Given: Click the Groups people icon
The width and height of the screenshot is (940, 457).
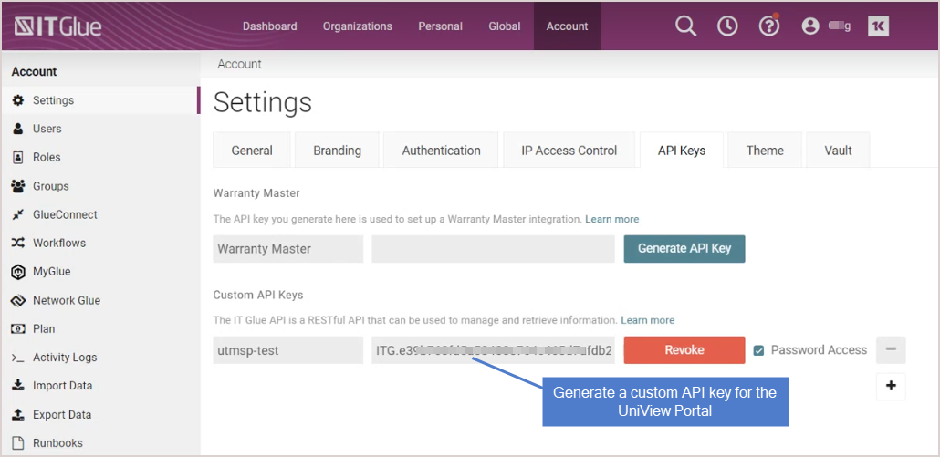Looking at the screenshot, I should [18, 186].
